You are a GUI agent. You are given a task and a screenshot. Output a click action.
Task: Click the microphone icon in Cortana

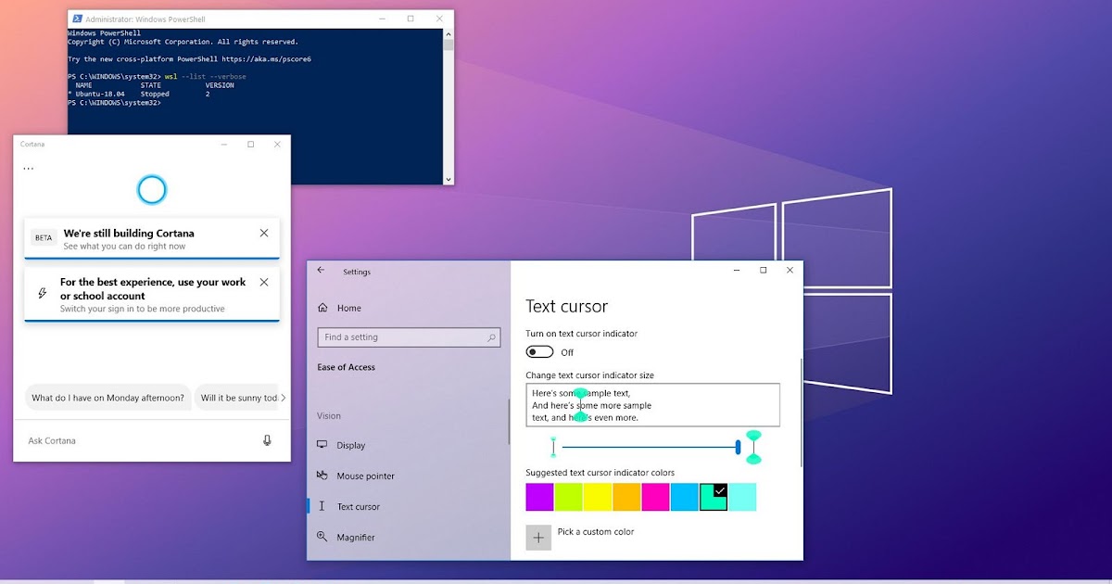click(270, 440)
